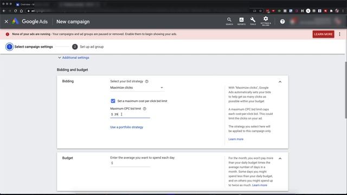Bookmark this page with the star icon
347x195 pixels.
point(260,11)
